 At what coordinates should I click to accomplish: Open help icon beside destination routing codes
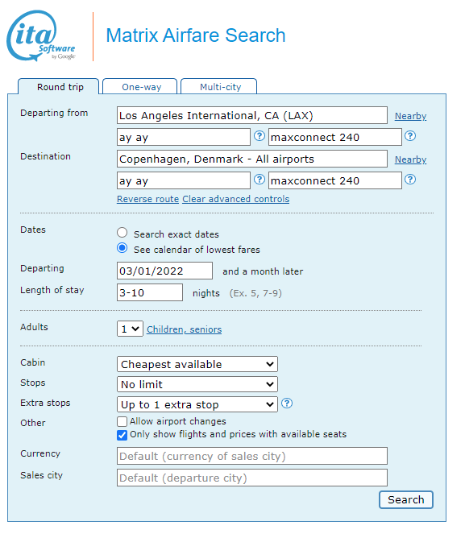point(259,179)
